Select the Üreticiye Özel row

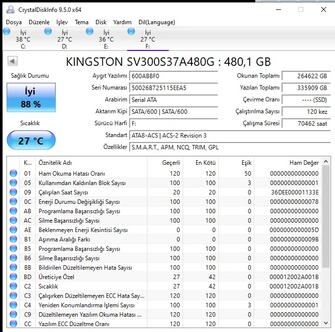pos(164,277)
